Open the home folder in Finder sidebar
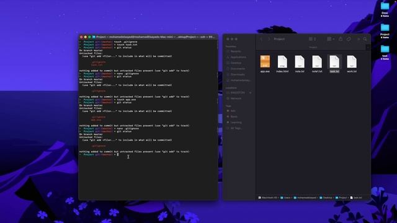This screenshot has width=397, height=223. [x=240, y=80]
